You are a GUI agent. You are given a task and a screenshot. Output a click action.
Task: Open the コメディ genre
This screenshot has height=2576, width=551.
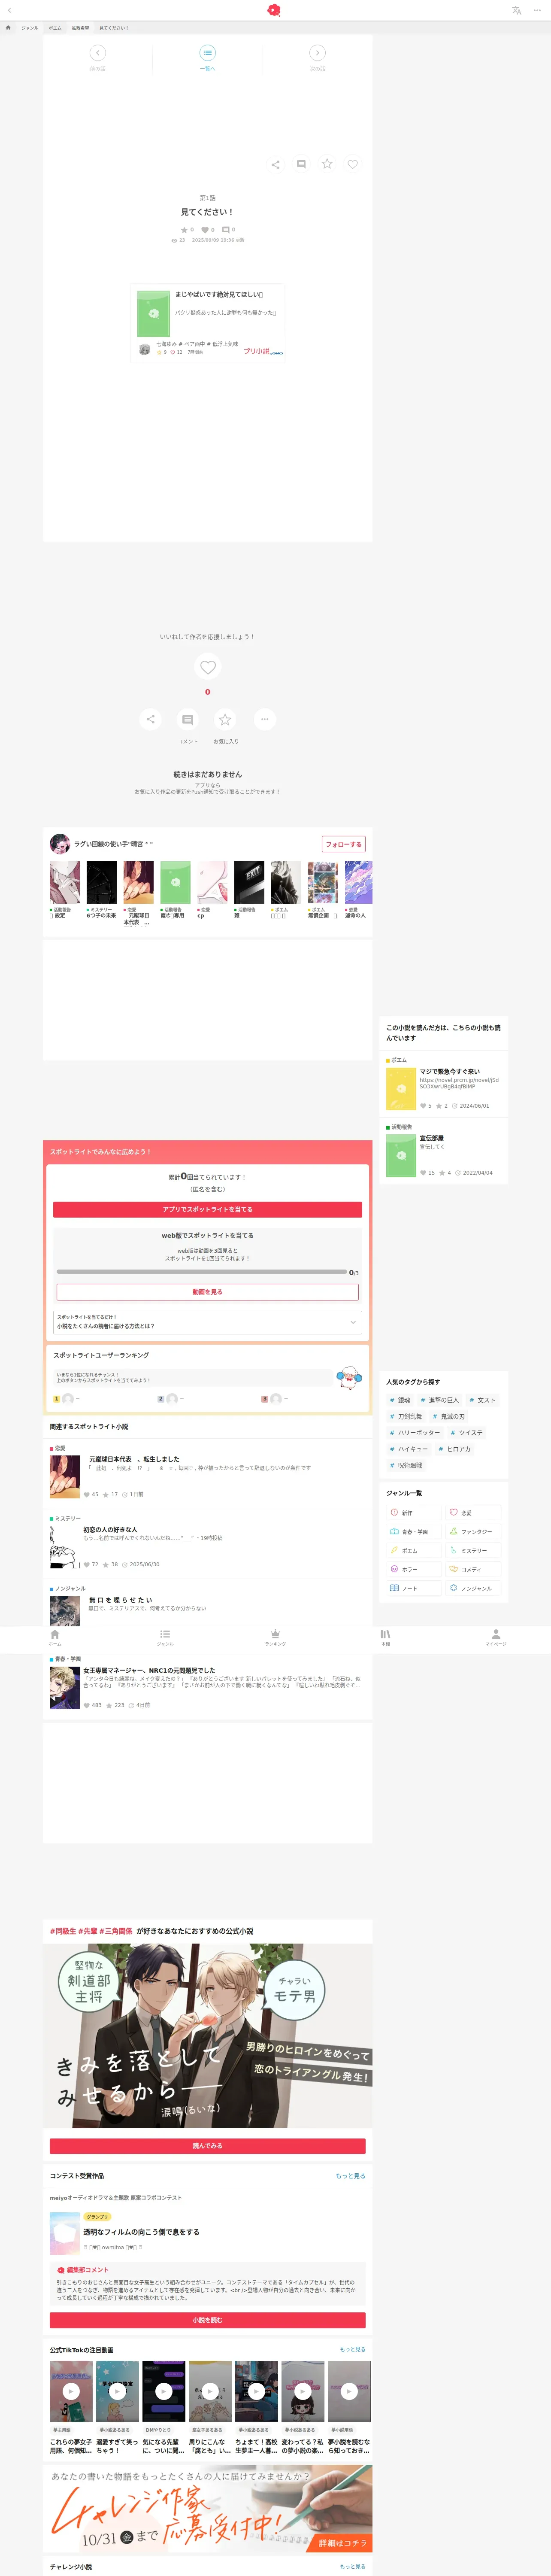click(x=472, y=1569)
